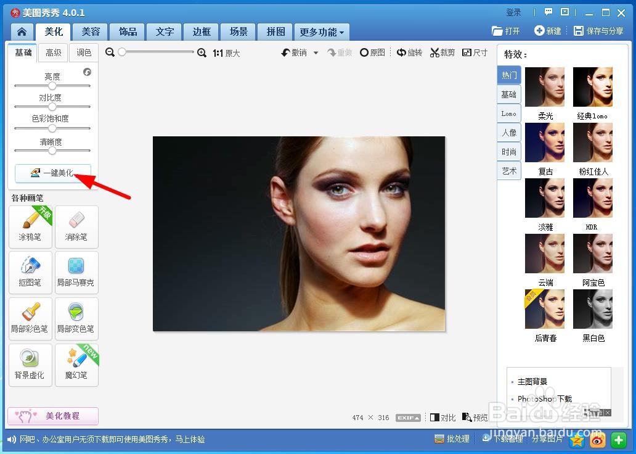Open 批处理 batch processing
Image resolution: width=636 pixels, height=454 pixels.
click(x=452, y=439)
